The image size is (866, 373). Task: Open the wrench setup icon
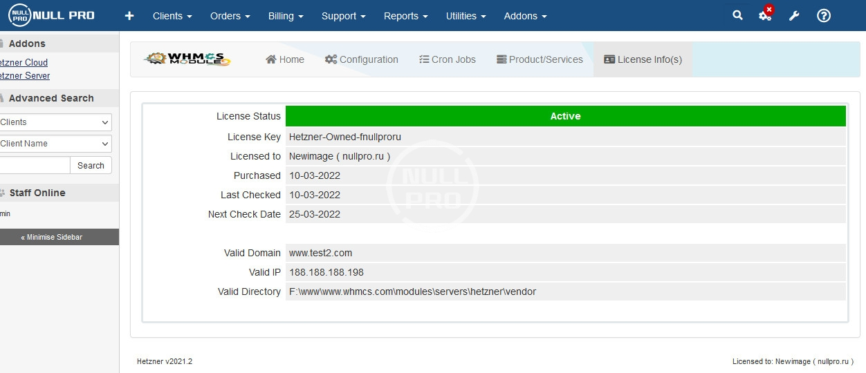794,16
